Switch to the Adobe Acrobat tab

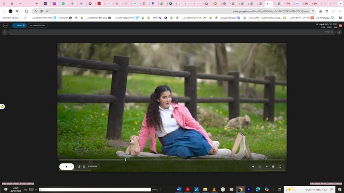click(x=99, y=3)
